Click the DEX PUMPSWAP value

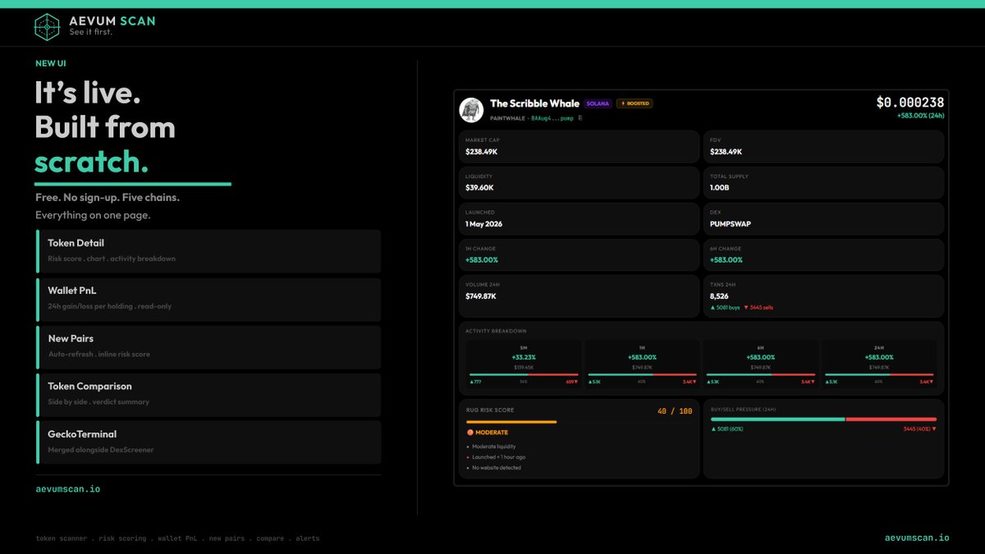point(731,224)
